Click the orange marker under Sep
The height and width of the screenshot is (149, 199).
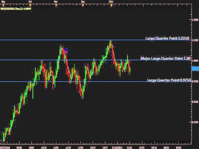[x=3, y=5]
